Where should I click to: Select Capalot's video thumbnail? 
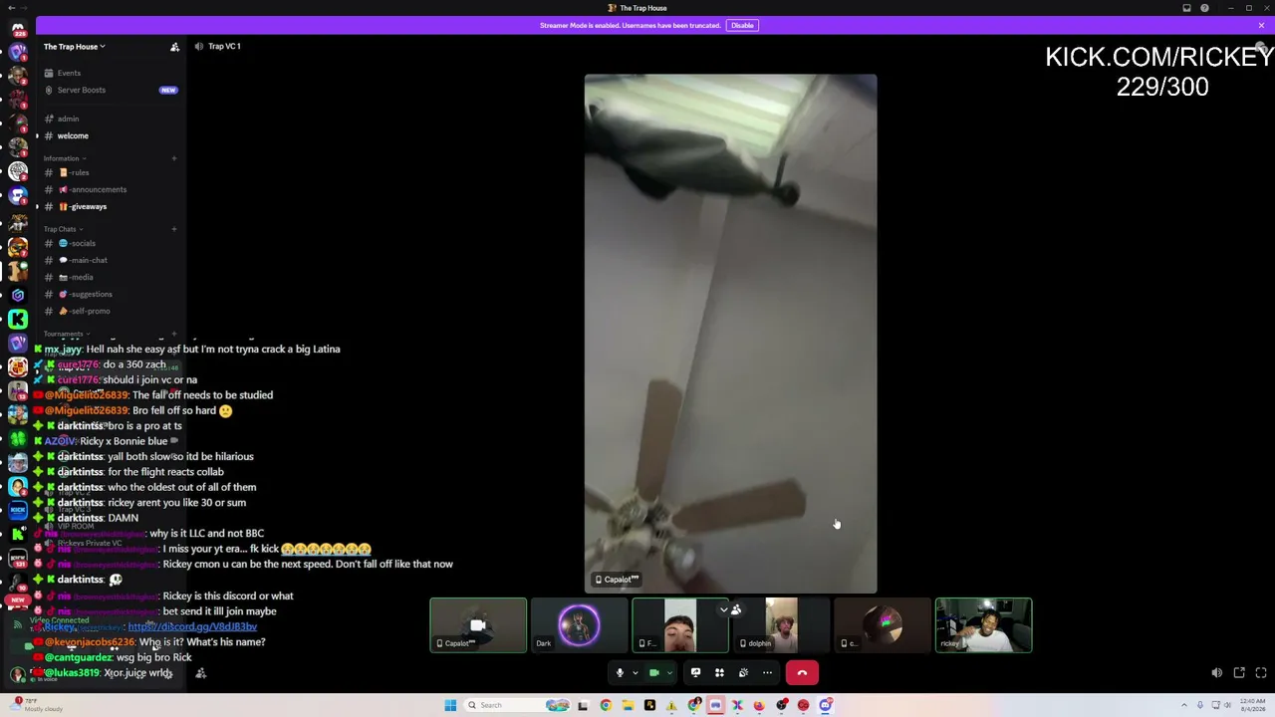coord(478,625)
